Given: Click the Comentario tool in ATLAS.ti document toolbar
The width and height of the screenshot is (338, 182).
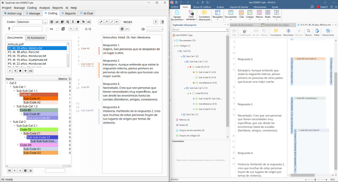Looking at the screenshot, I should 276,32.
